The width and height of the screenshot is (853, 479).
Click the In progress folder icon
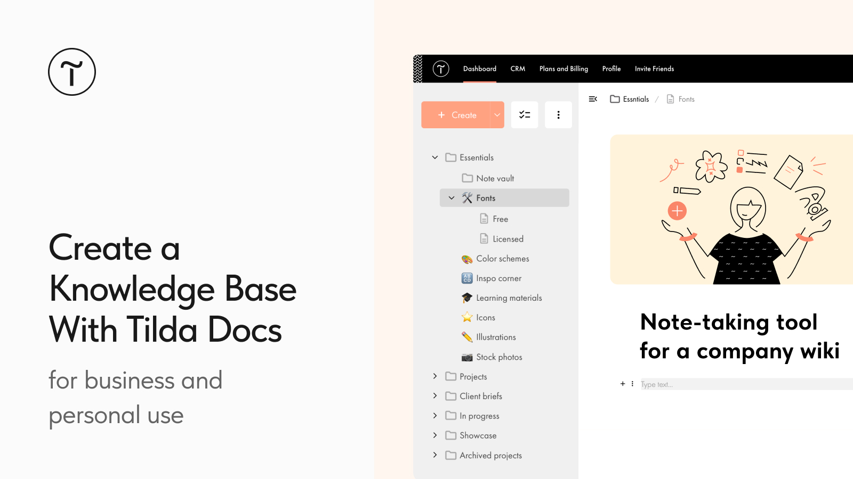[x=451, y=416]
